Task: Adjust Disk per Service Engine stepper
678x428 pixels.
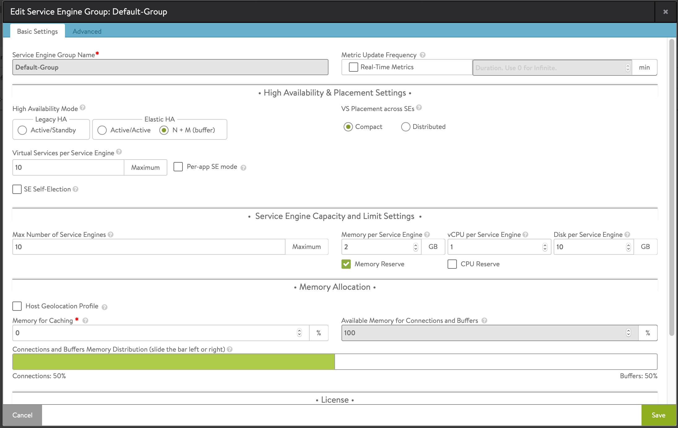Action: tap(628, 247)
